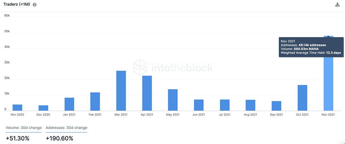Click the intotheblock logo watermark

coord(173,67)
